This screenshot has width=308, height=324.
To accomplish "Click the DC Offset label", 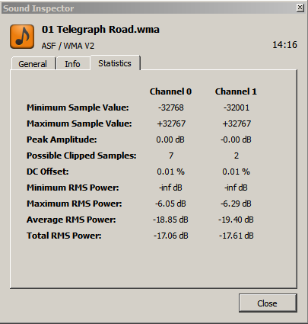I will pos(48,172).
